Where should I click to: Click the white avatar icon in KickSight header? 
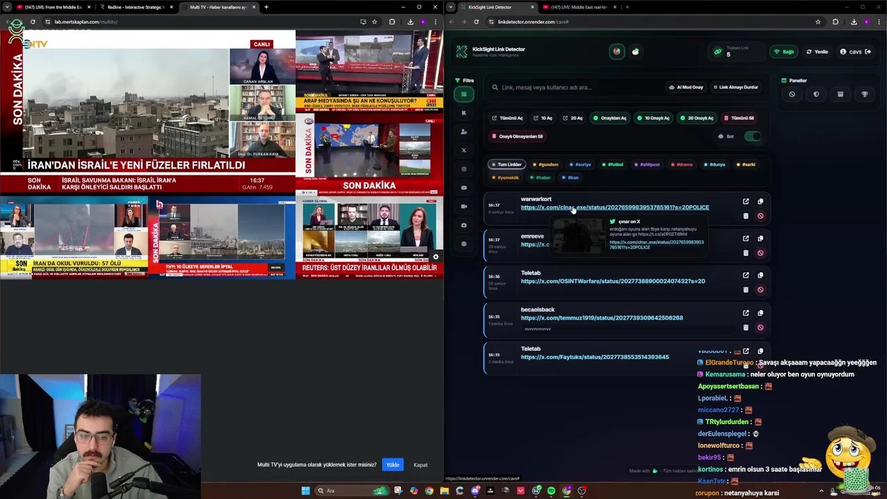coord(635,52)
